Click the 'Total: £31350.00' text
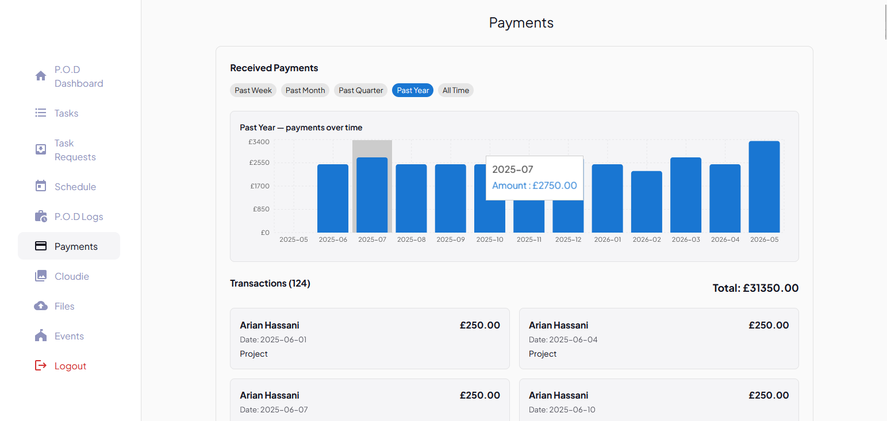Screen dimensions: 887x421 [x=755, y=288]
